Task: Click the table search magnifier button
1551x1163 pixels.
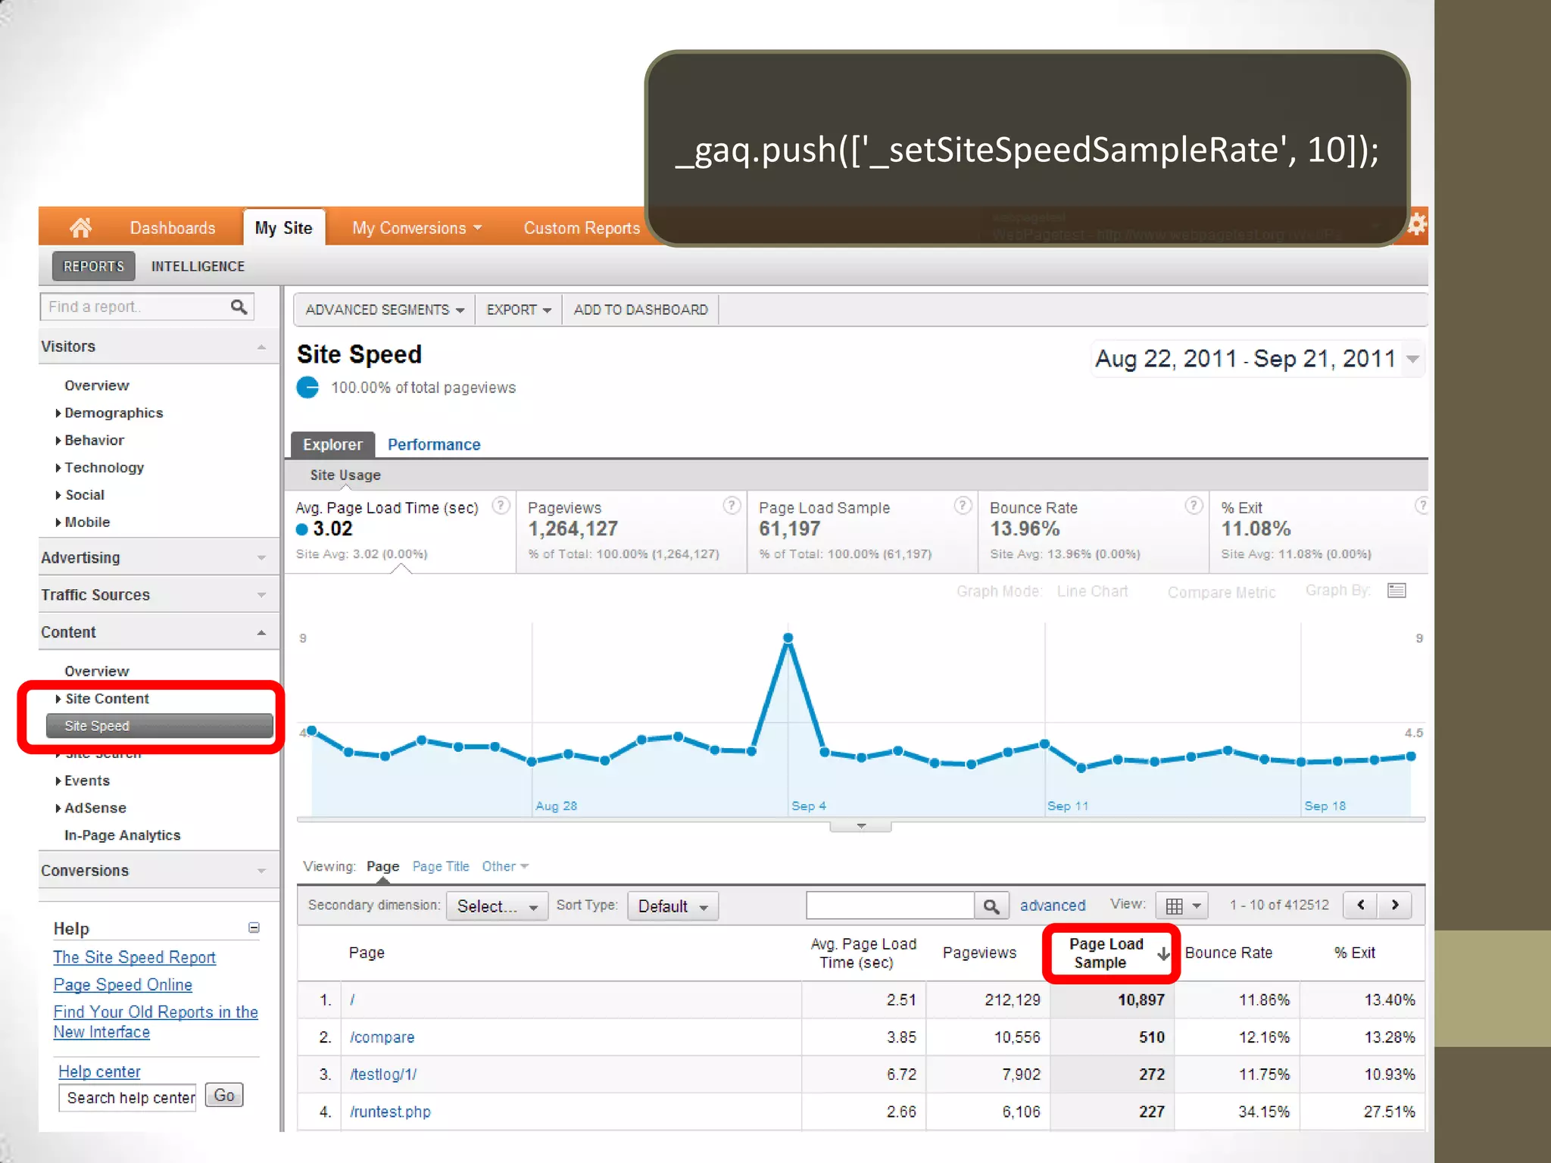Action: (x=991, y=906)
